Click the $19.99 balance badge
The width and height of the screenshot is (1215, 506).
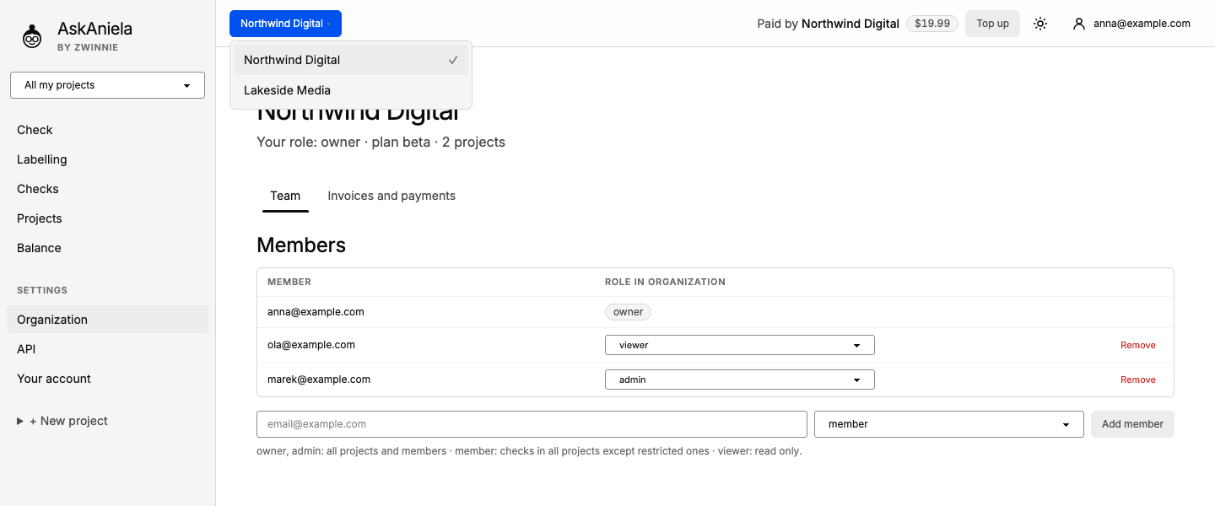[x=932, y=24]
